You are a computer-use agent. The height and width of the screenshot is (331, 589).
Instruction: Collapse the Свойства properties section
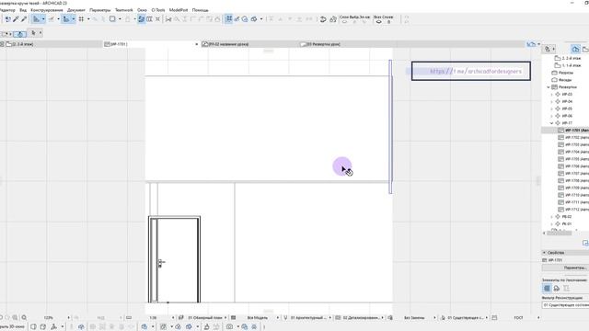tap(544, 253)
